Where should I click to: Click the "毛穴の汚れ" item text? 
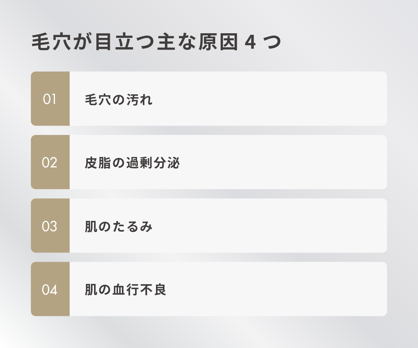click(x=119, y=99)
